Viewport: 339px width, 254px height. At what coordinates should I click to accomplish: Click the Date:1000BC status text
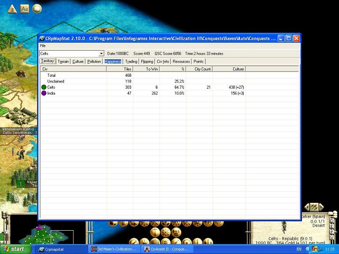(118, 53)
